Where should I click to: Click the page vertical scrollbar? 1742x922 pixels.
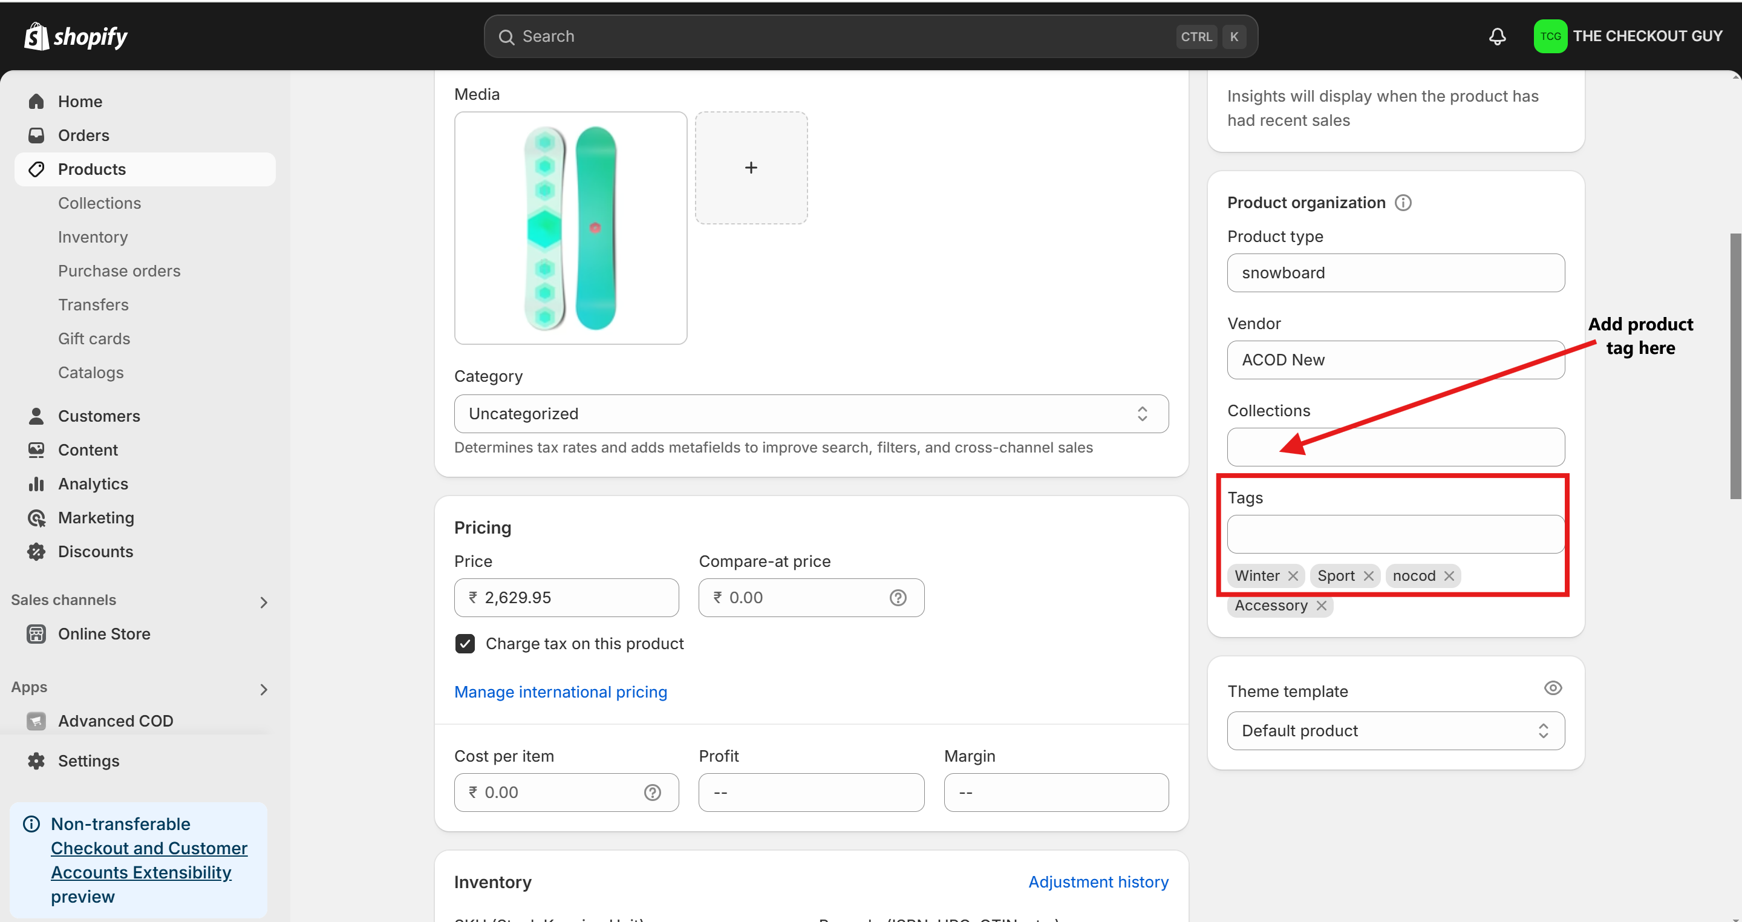pyautogui.click(x=1735, y=365)
